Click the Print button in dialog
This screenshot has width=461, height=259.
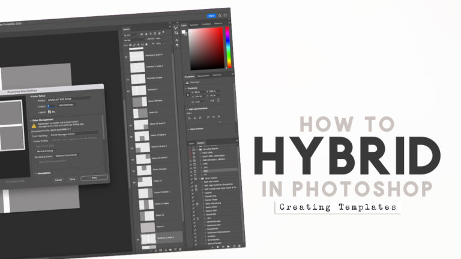(x=94, y=177)
